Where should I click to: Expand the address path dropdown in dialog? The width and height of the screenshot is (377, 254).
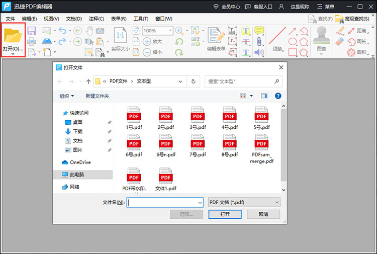(180, 81)
